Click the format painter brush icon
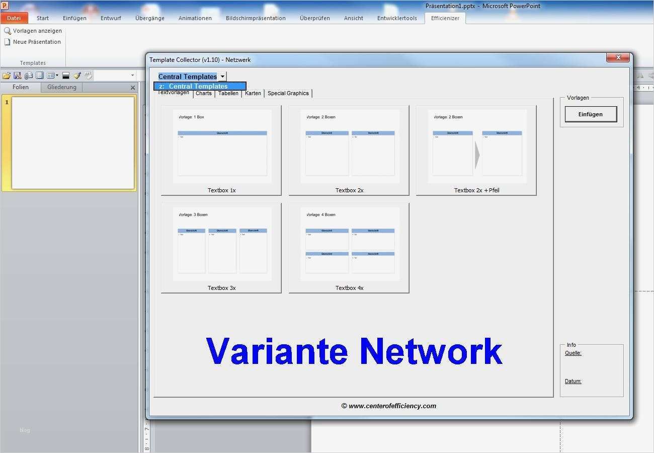The width and height of the screenshot is (654, 453). (x=77, y=75)
